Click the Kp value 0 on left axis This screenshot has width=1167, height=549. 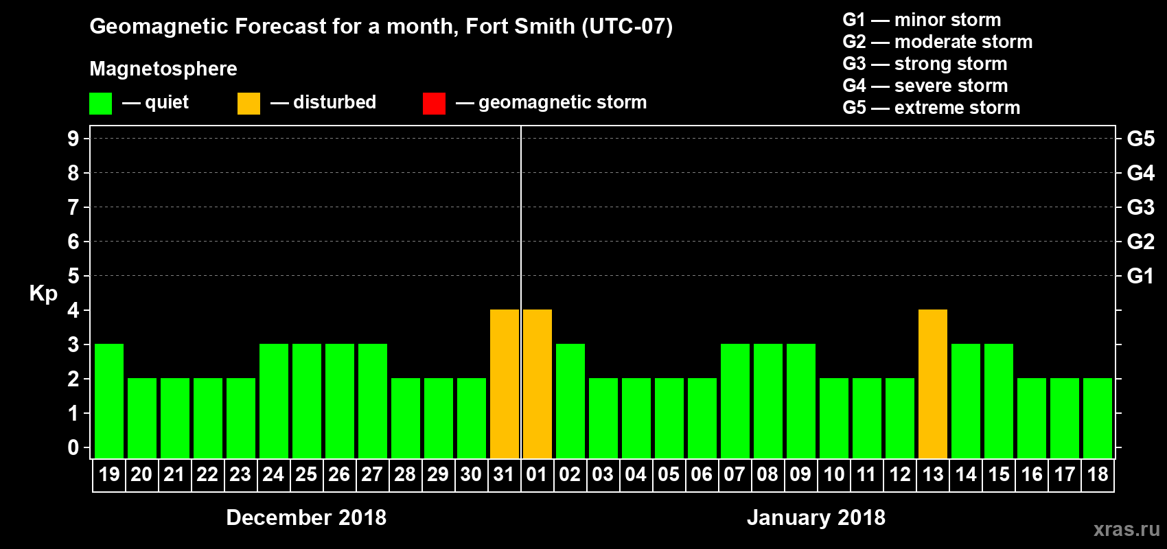[x=73, y=447]
